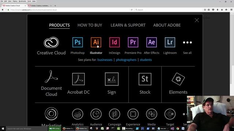Open the History menu in Firefox

[x=15, y=1]
